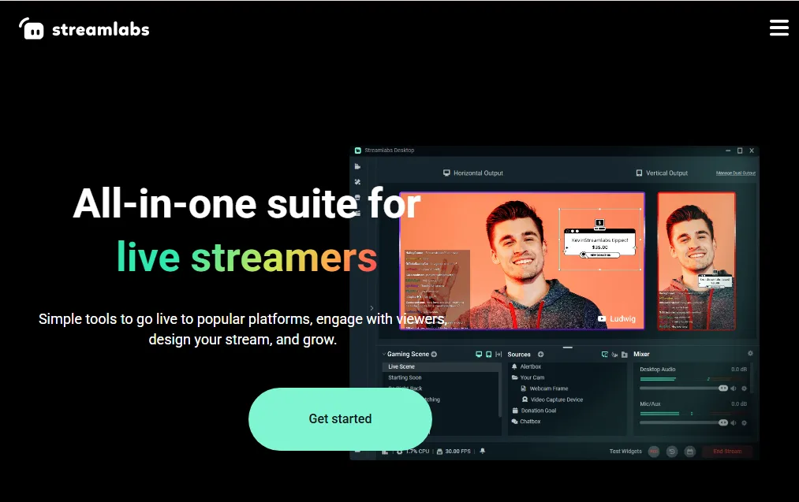Click the replay buffer icon
Screen dimensions: 799x502
[671, 452]
